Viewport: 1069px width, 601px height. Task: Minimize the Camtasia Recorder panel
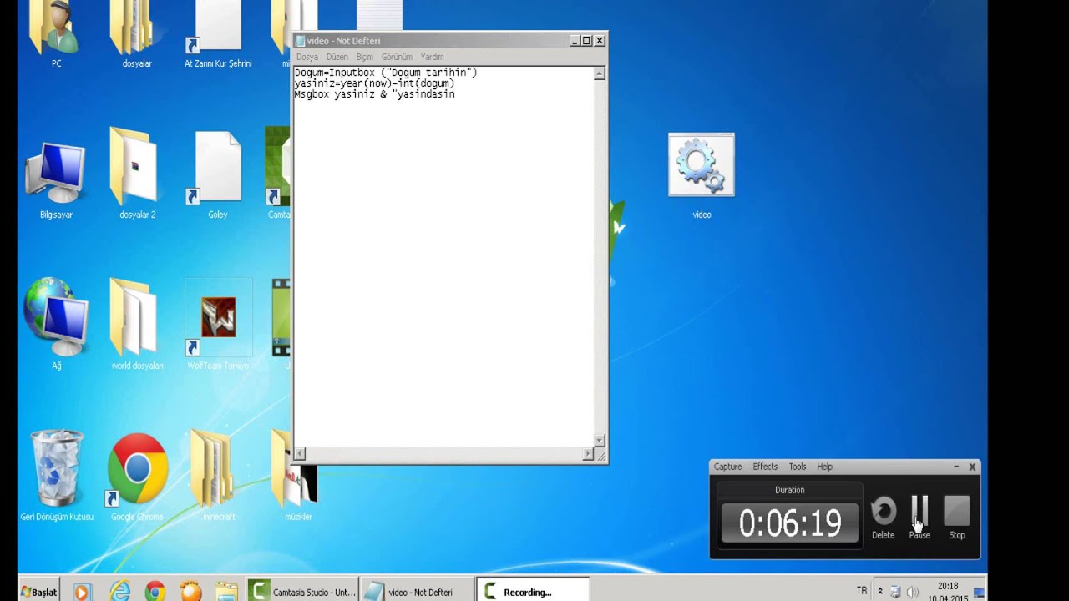coord(956,467)
